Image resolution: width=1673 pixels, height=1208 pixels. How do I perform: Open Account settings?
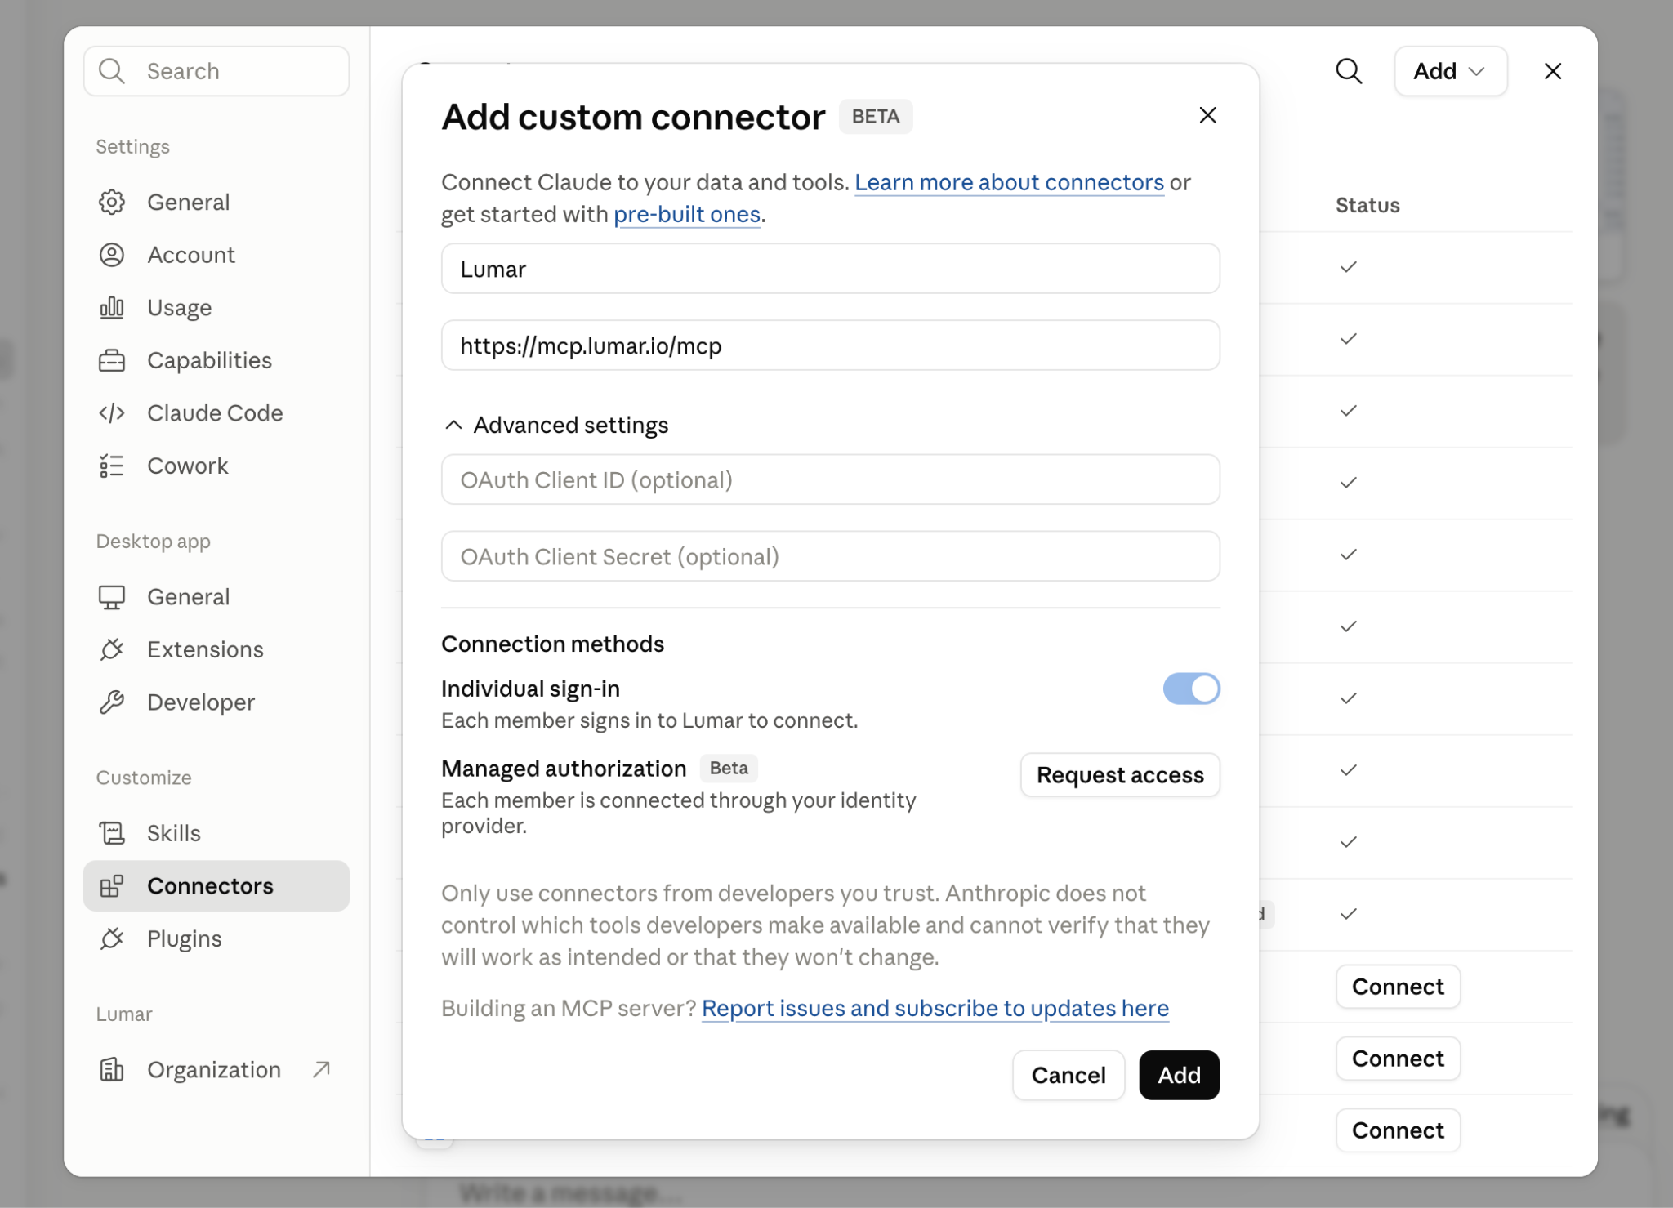click(x=216, y=255)
